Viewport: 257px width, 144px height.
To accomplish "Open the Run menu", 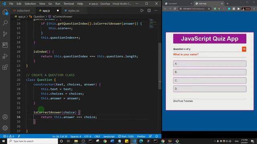I will (x=58, y=4).
